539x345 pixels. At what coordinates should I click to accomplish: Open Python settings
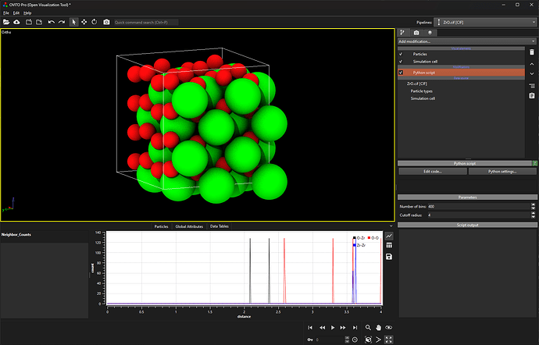coord(502,171)
